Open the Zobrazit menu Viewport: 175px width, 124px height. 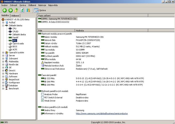(13, 5)
